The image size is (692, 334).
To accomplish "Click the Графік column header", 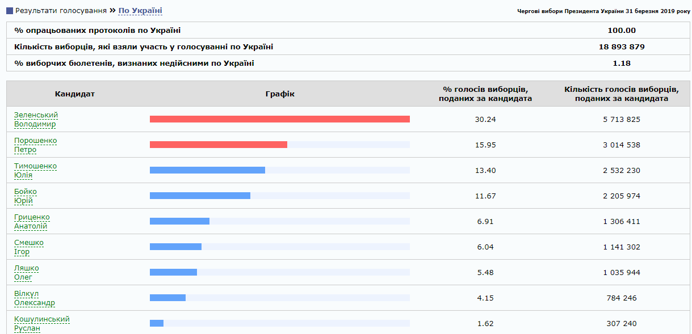I will point(280,94).
